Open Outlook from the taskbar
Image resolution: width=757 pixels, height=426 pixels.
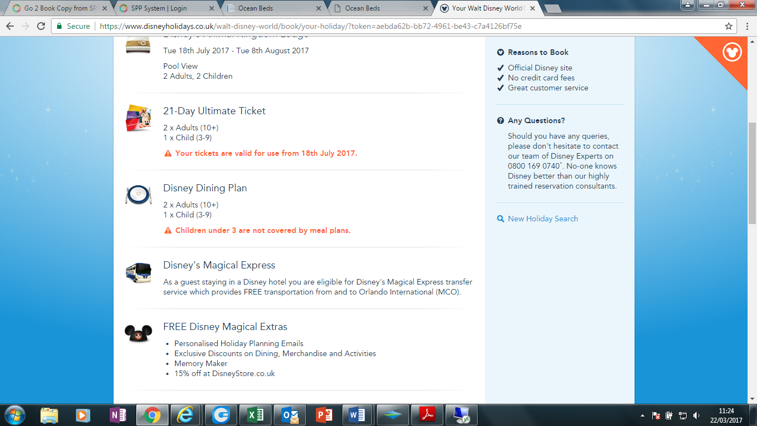289,415
